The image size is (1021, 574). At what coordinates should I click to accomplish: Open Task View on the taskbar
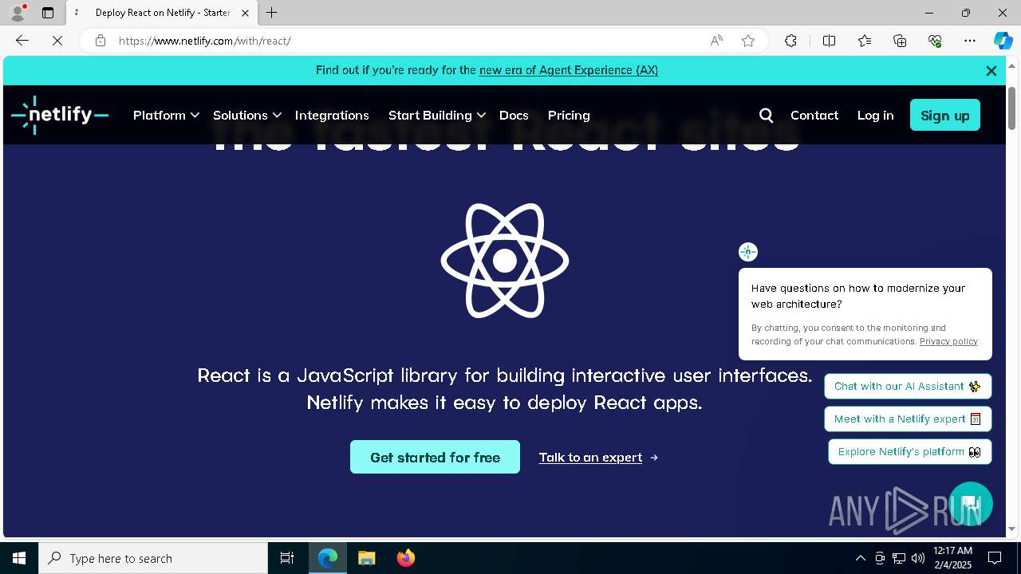(x=287, y=558)
